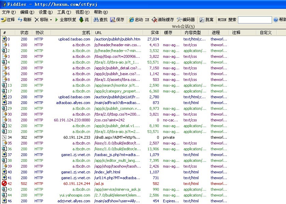Click the icon of session 0
This screenshot has width=286, height=204.
[4, 39]
